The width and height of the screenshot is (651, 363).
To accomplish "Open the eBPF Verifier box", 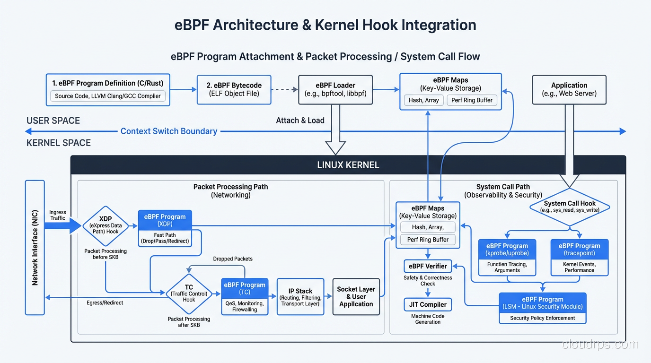I will point(427,266).
